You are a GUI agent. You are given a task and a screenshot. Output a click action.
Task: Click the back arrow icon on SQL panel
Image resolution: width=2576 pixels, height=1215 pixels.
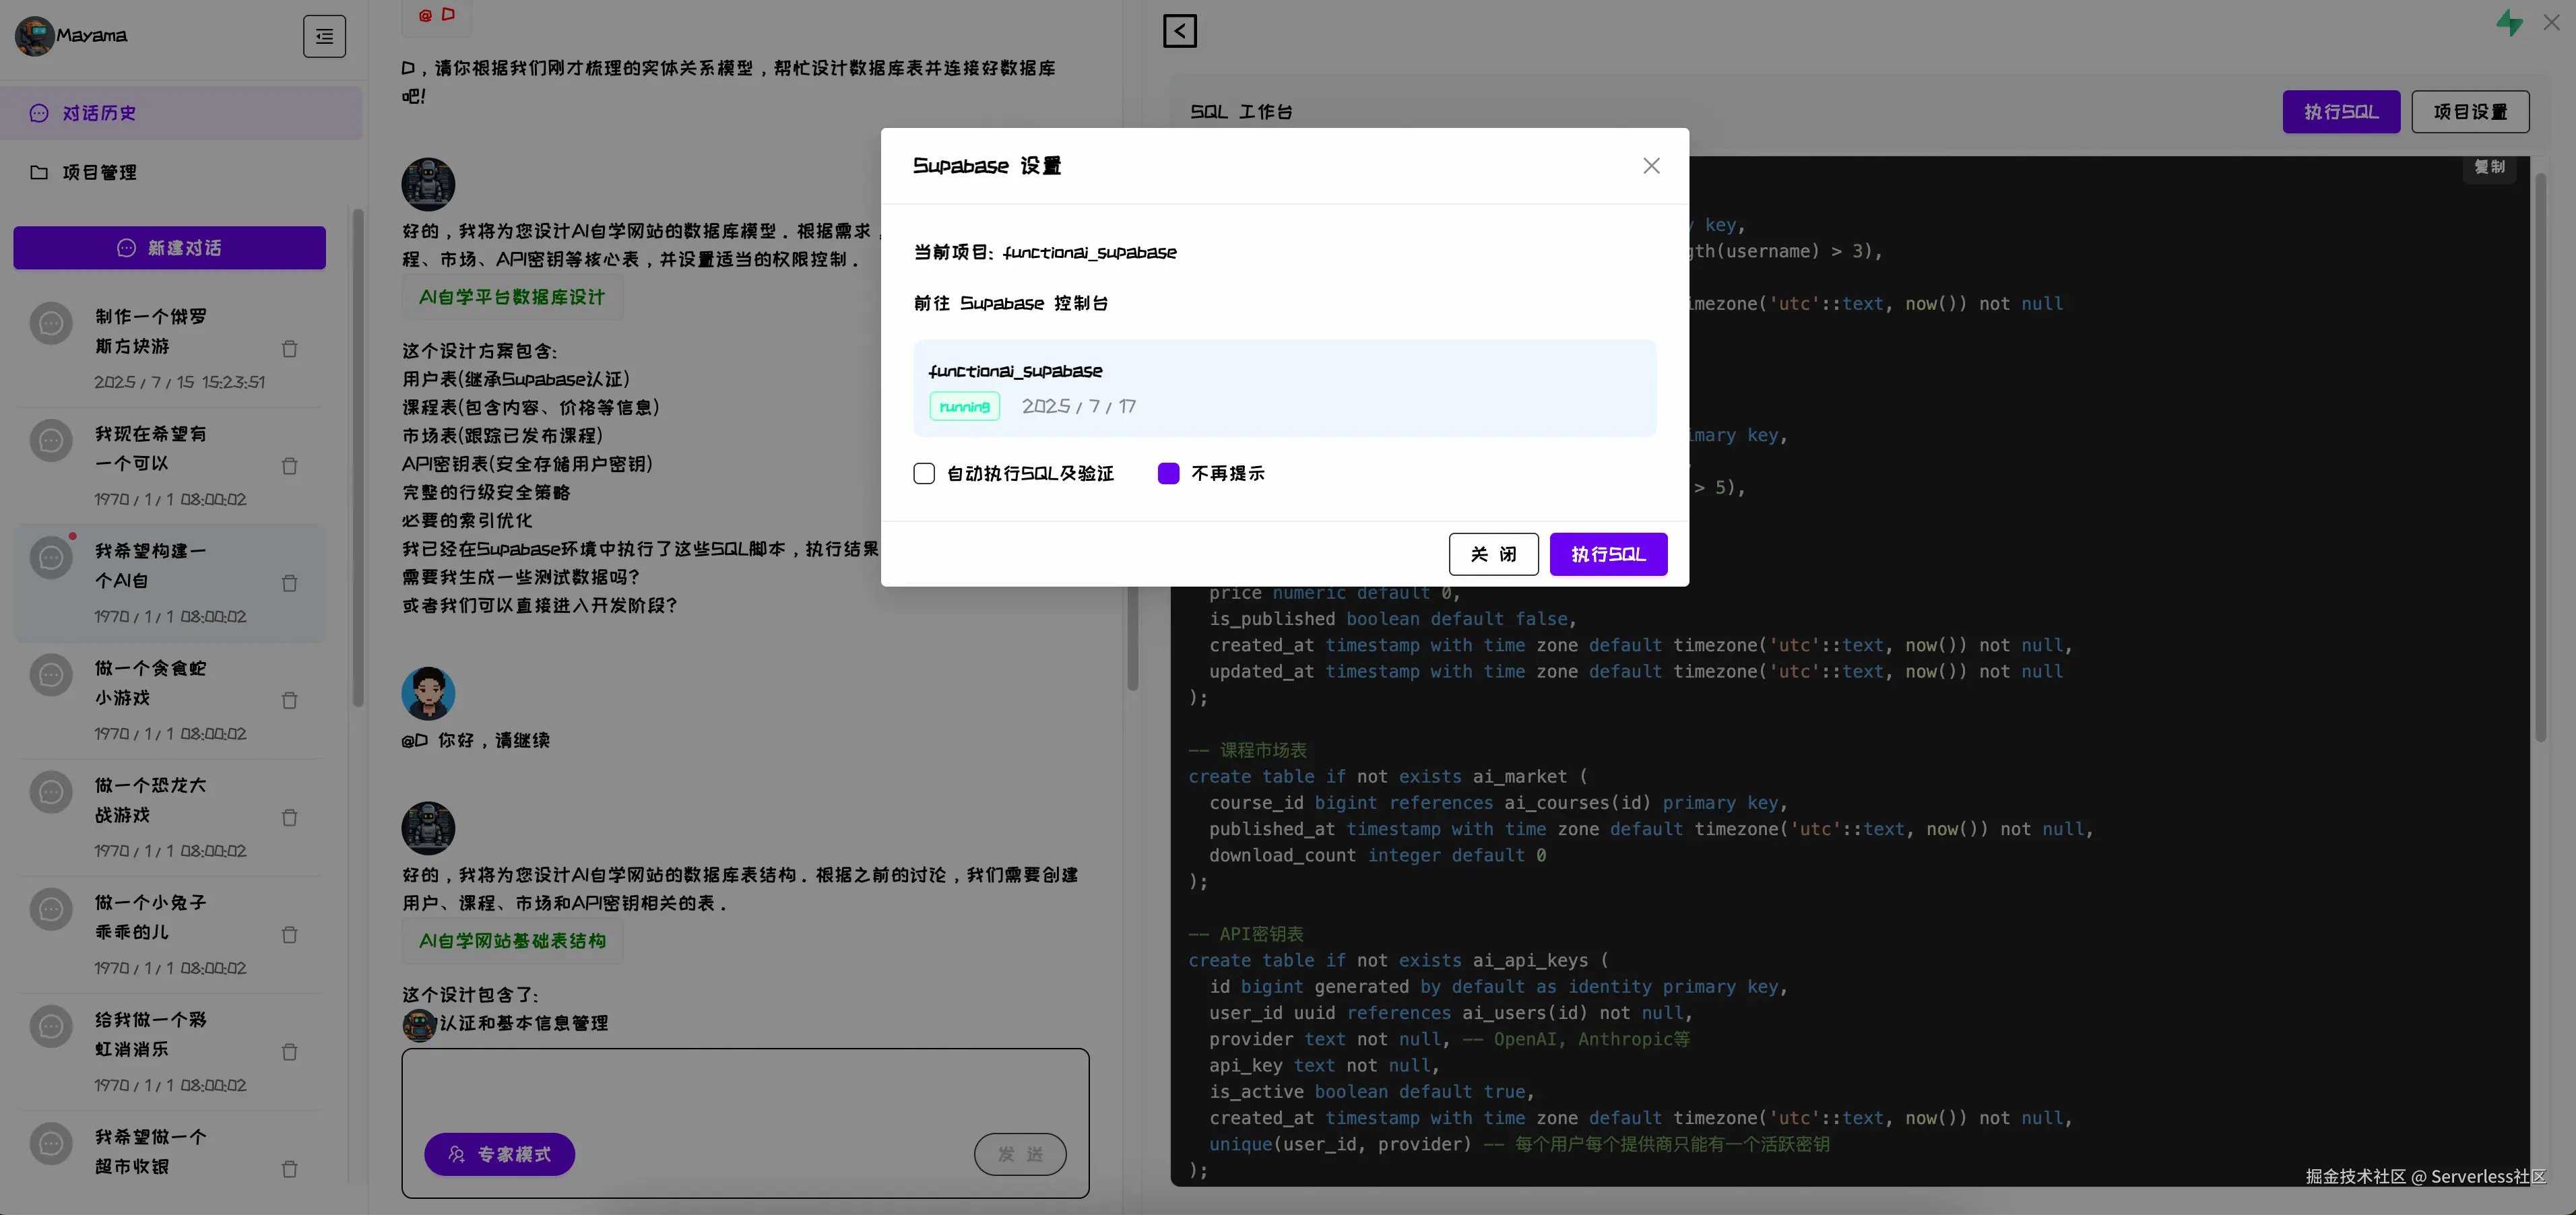[1179, 31]
